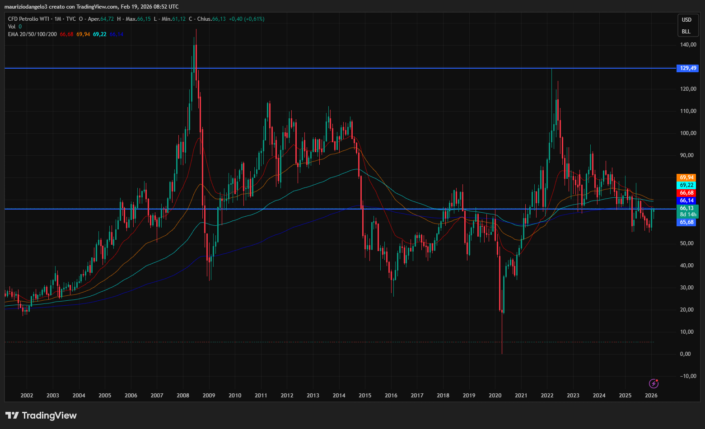This screenshot has width=705, height=429.
Task: Click the blue 65,68 price-axis tag
Action: coord(686,222)
